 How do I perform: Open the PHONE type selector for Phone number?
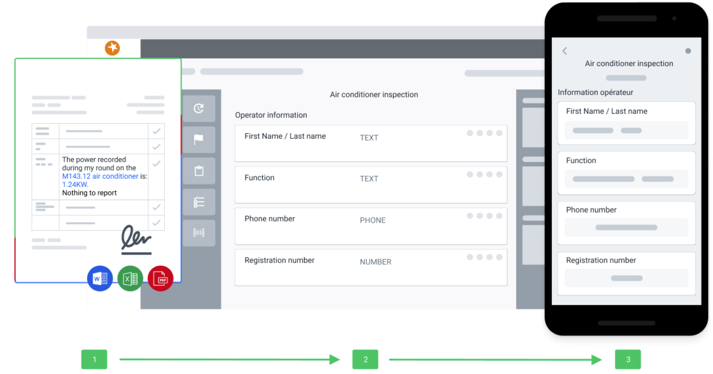tap(372, 220)
